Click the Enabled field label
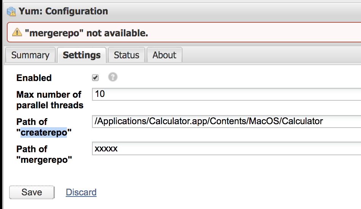361x209 pixels. (34, 78)
